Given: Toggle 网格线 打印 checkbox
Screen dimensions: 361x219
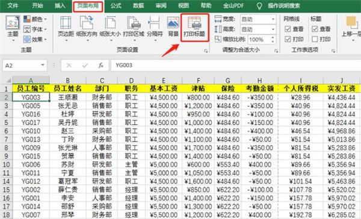Looking at the screenshot, I should 288,39.
